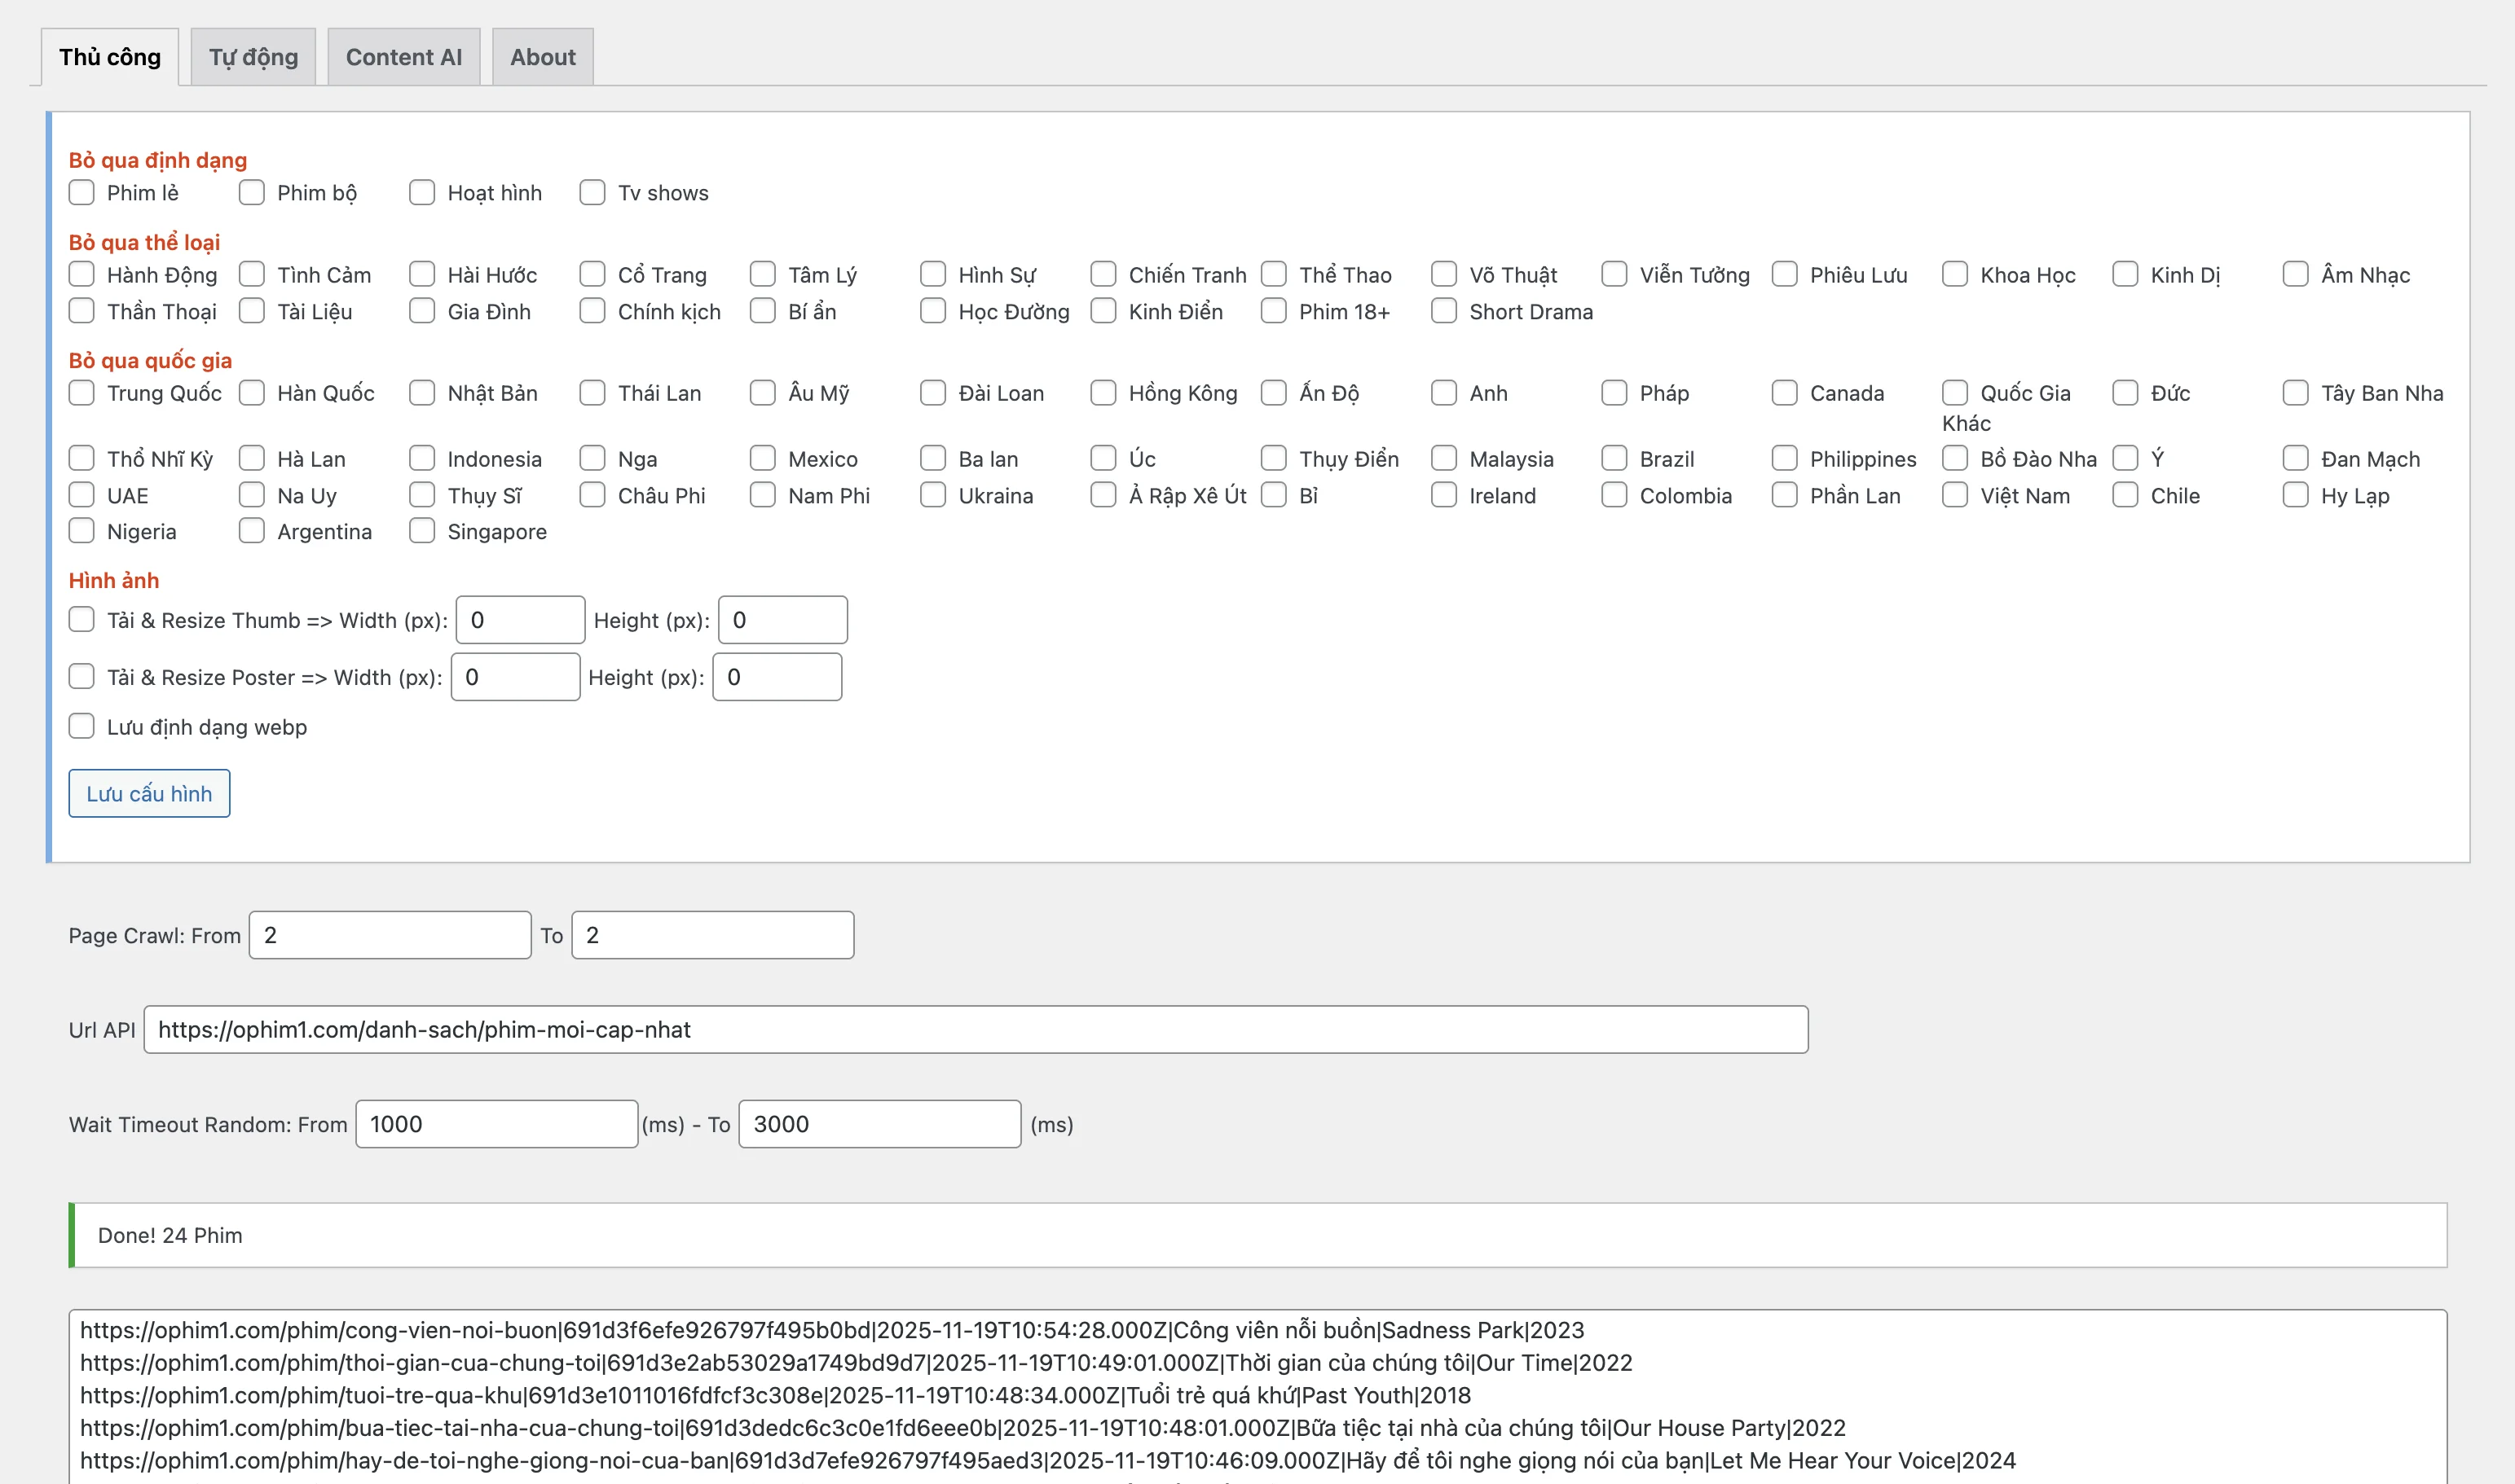
Task: Click the Thumb Height (px) field
Action: 783,619
